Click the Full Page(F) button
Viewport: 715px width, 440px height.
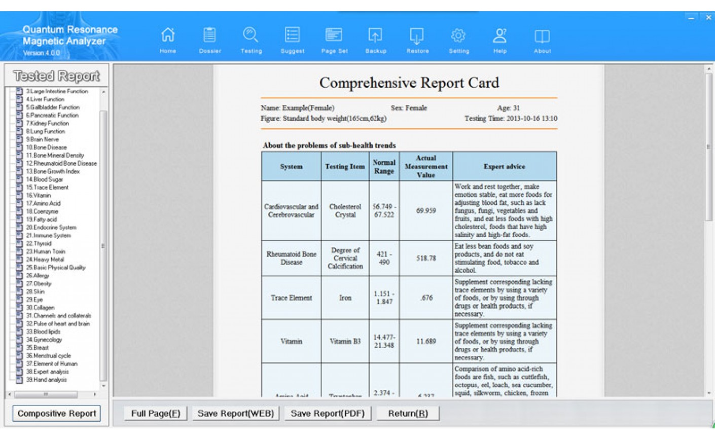156,414
